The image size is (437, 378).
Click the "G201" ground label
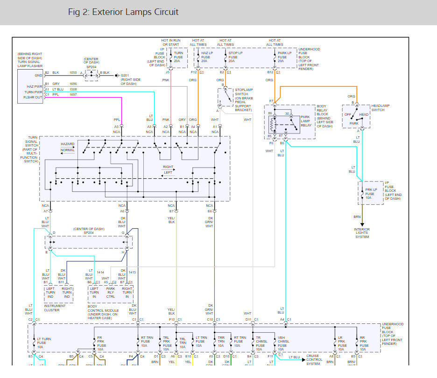(x=125, y=76)
